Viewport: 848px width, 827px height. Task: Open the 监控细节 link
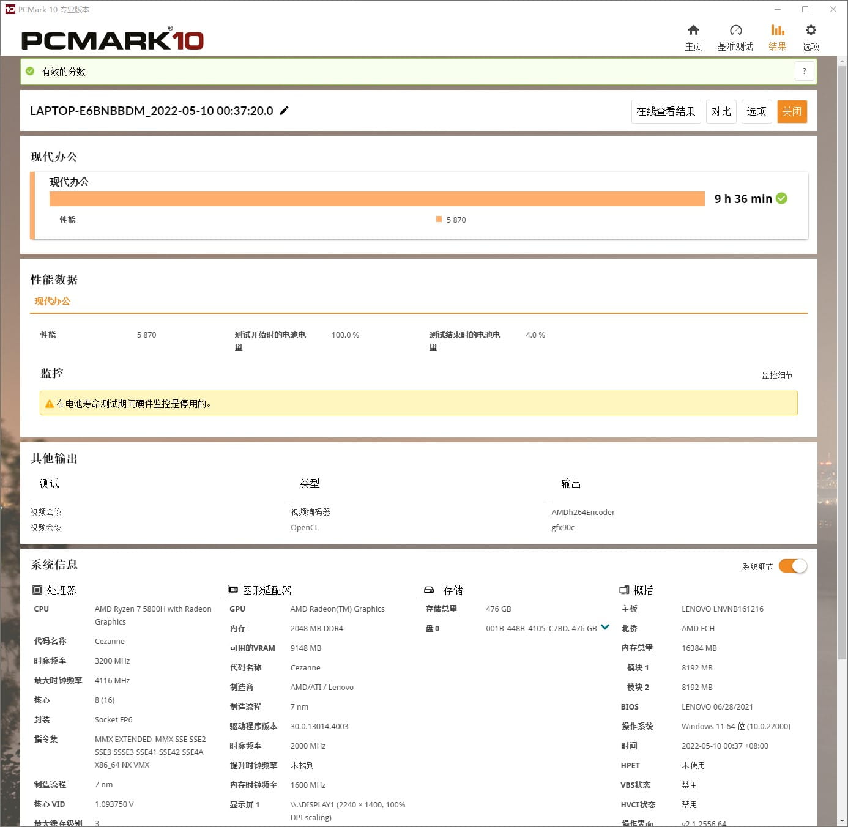coord(777,375)
